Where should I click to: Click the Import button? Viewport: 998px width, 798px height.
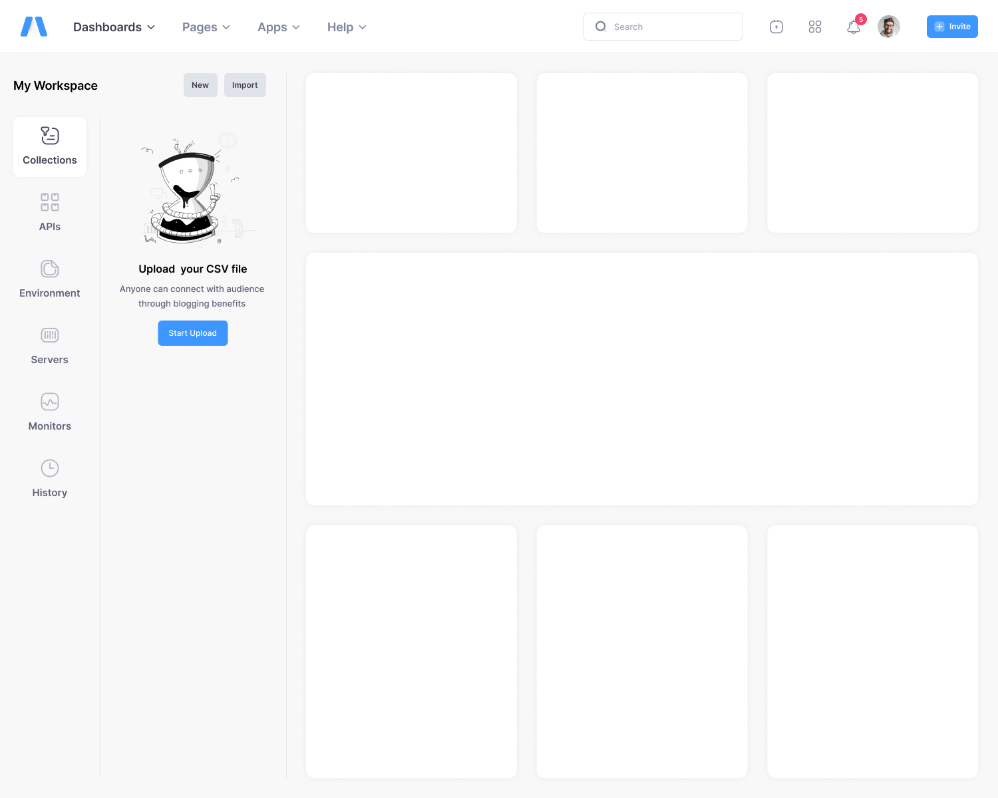click(245, 85)
